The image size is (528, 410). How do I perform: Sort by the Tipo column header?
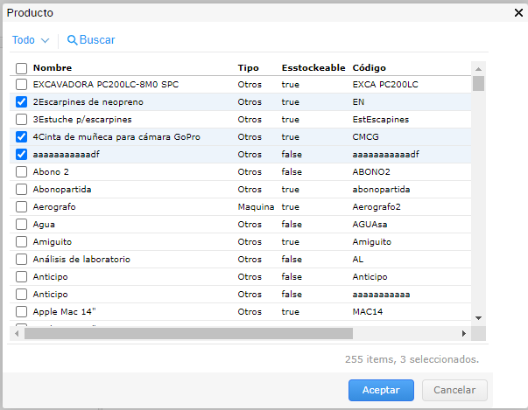click(248, 68)
